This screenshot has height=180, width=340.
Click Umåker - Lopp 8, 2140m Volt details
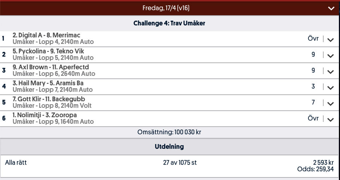[x=53, y=106]
